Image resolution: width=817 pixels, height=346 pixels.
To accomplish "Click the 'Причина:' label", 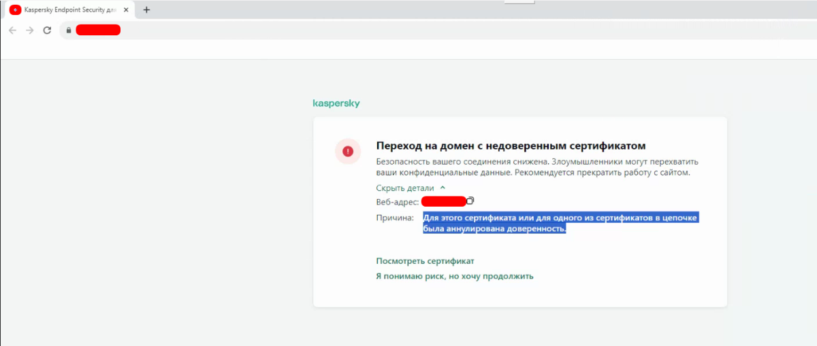I will 395,218.
